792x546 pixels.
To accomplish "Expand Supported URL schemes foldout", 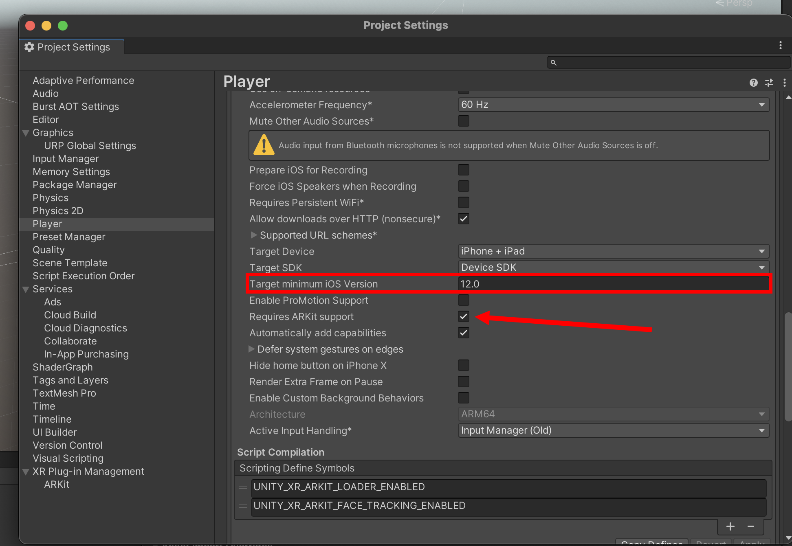I will coord(253,235).
